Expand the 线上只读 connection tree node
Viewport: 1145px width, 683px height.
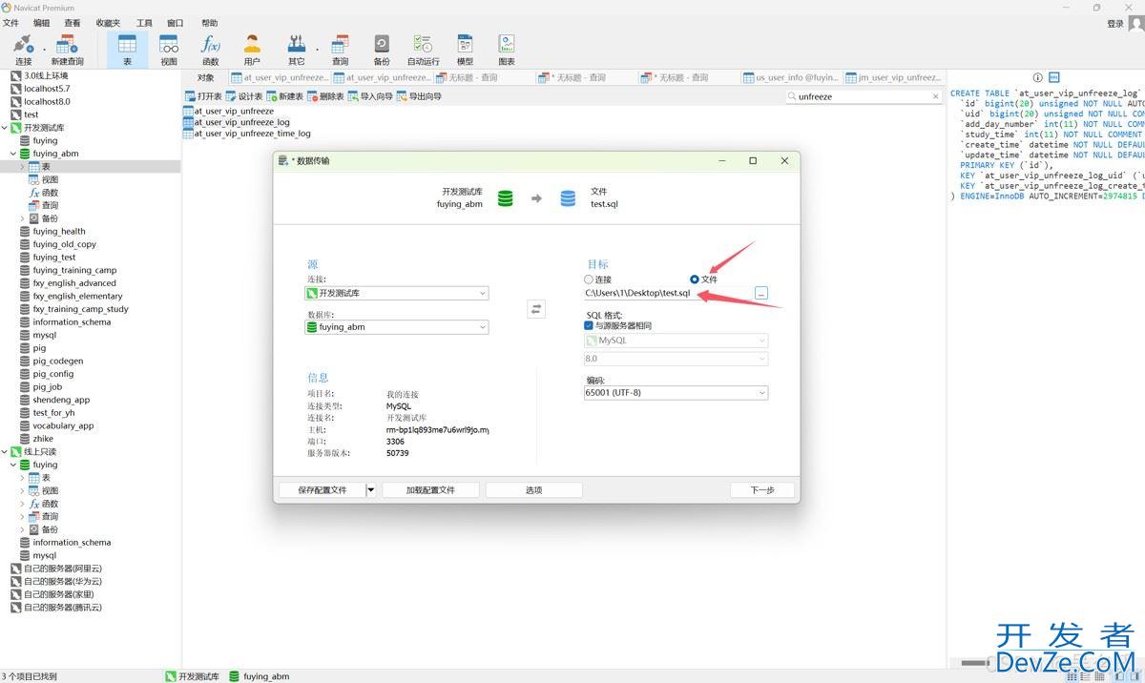coord(5,452)
